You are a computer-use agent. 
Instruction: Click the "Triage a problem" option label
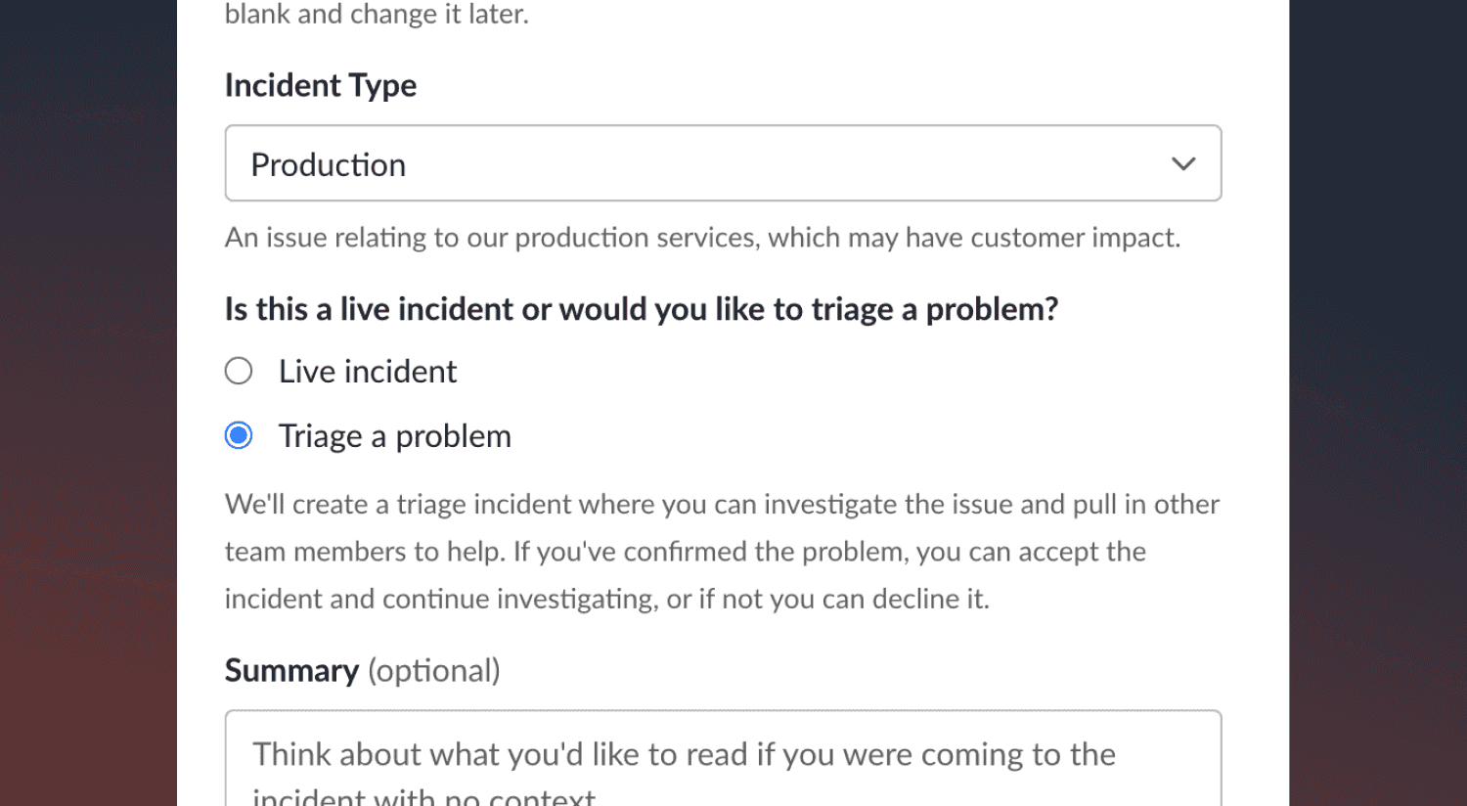394,436
